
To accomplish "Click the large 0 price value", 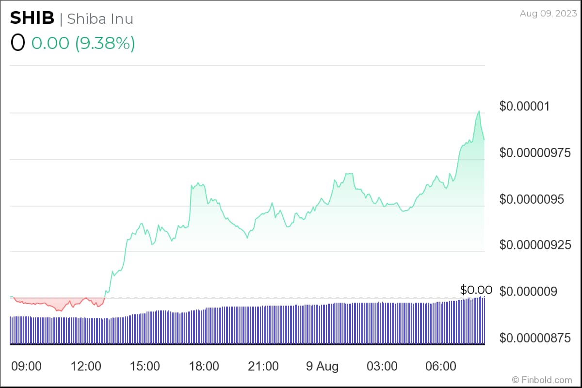I will click(x=17, y=43).
